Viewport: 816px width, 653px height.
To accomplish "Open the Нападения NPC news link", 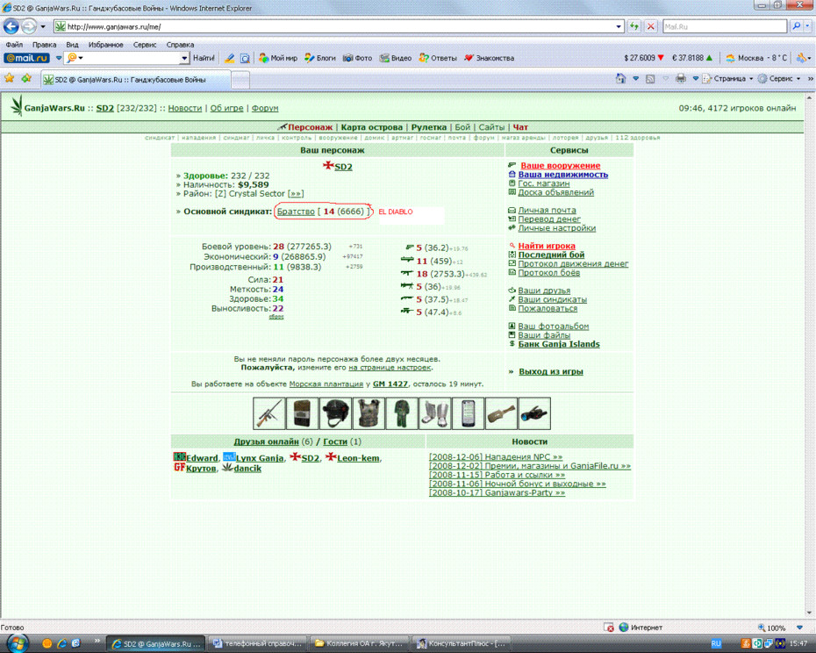I will 496,456.
